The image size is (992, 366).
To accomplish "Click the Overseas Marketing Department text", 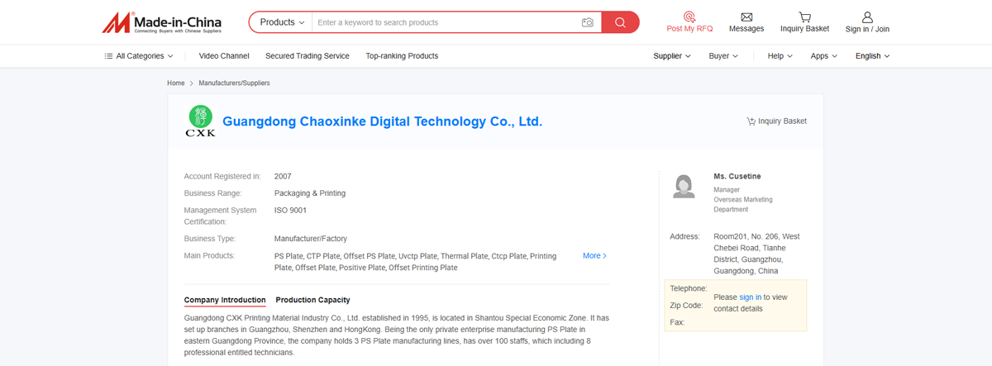I will click(x=743, y=205).
